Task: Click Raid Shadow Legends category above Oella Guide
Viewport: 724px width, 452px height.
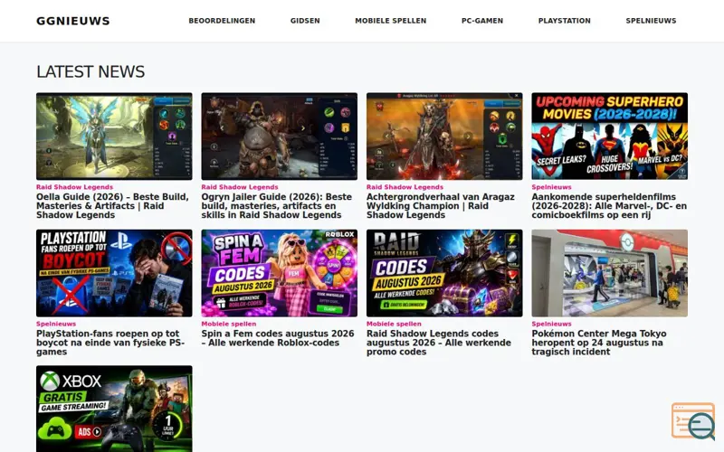Action: [x=74, y=187]
